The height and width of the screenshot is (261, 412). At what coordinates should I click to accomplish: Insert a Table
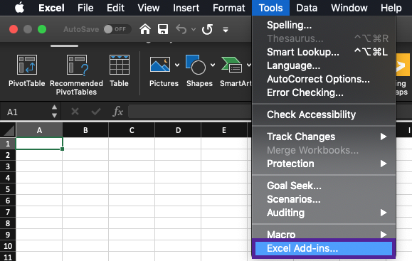(120, 71)
